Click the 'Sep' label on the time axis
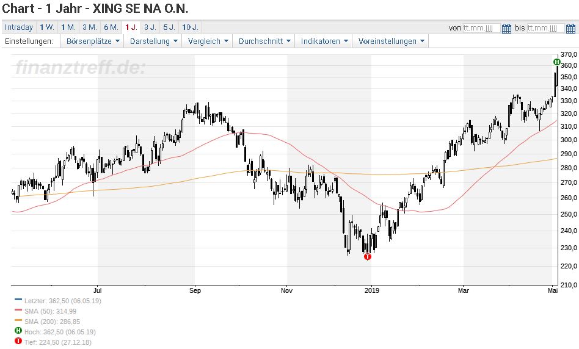 (x=195, y=290)
